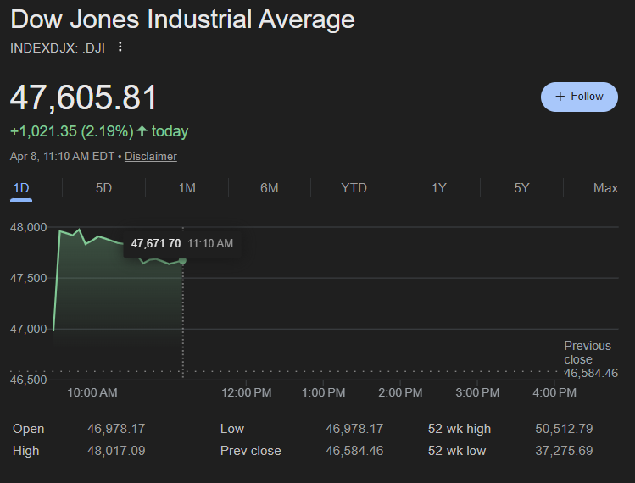Select the Max chart range
635x483 pixels.
tap(605, 188)
